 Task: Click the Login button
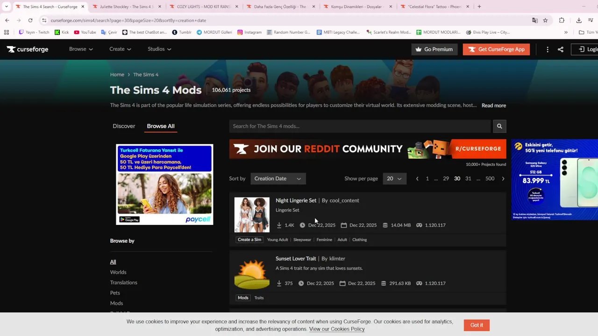point(585,49)
